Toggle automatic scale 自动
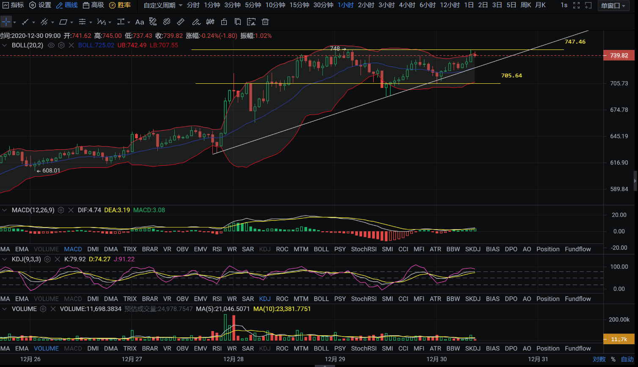The height and width of the screenshot is (367, 638). (x=627, y=359)
